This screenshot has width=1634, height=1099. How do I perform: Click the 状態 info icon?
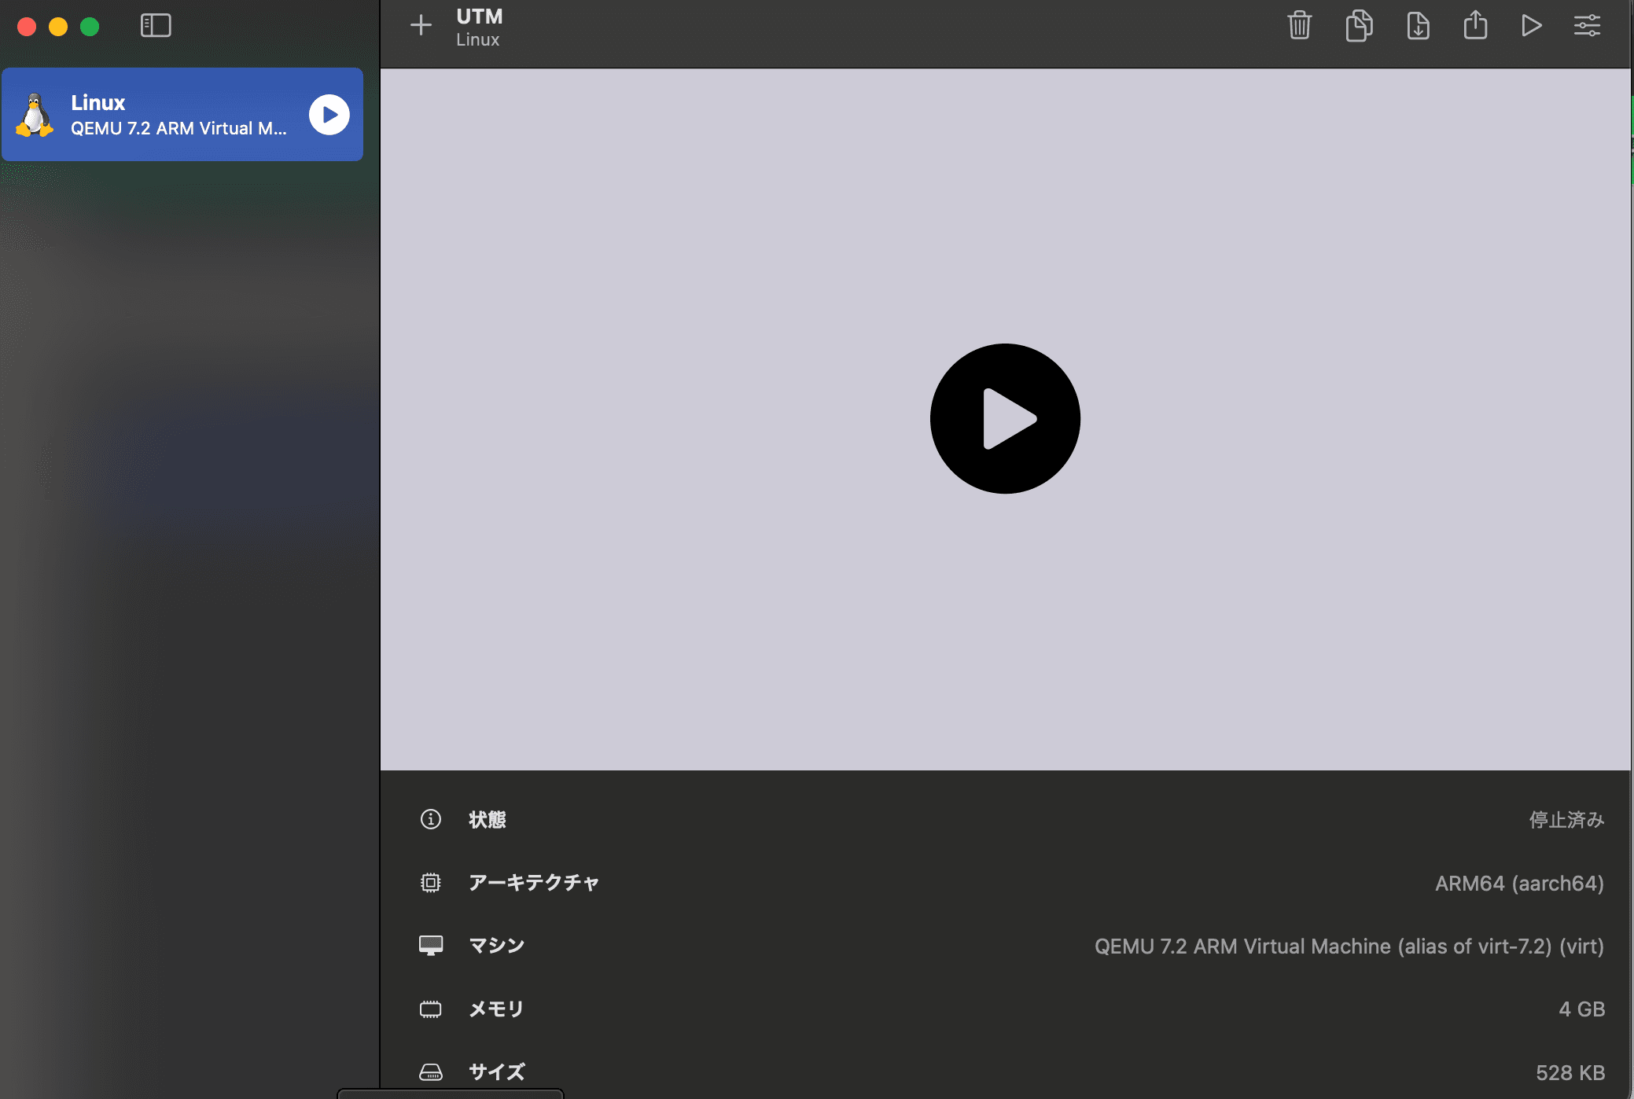point(430,819)
